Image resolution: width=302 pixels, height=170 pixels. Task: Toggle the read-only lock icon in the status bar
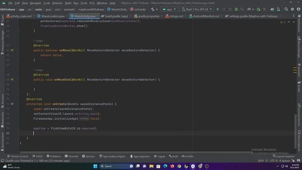coord(293,161)
